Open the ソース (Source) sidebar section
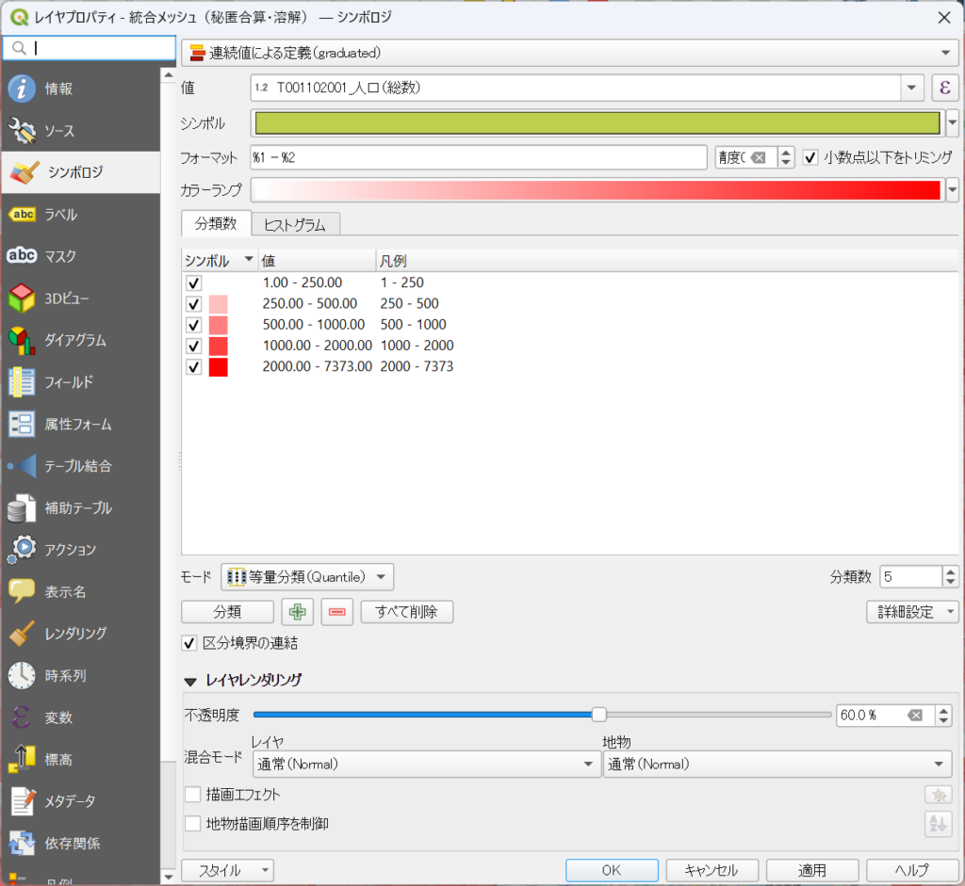The width and height of the screenshot is (965, 886). [x=59, y=131]
